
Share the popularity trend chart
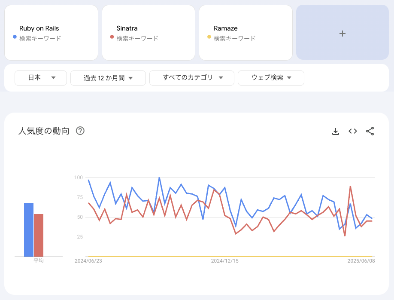(370, 131)
